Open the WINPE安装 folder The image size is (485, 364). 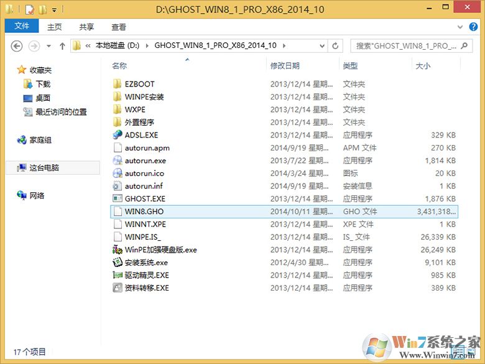pos(144,97)
